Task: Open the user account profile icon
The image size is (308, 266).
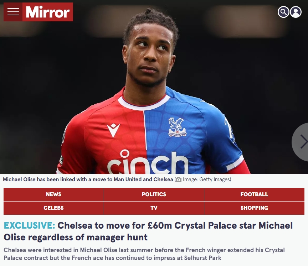Action: [296, 12]
